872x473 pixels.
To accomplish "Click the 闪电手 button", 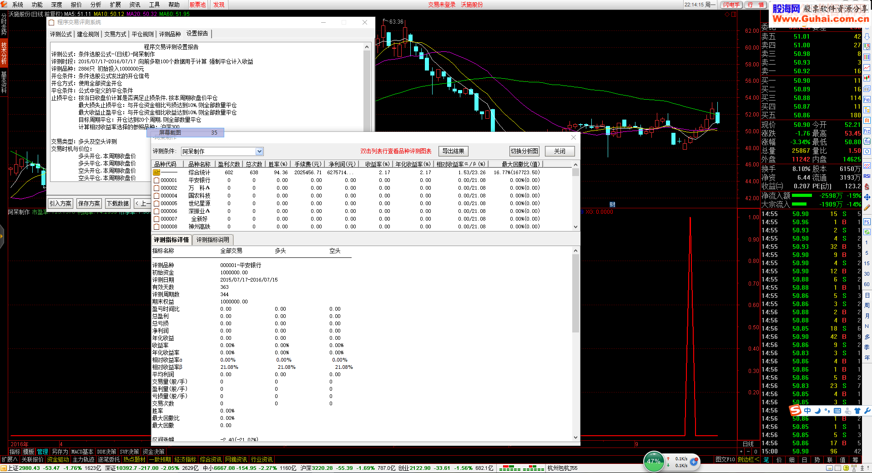I will click(x=731, y=5).
